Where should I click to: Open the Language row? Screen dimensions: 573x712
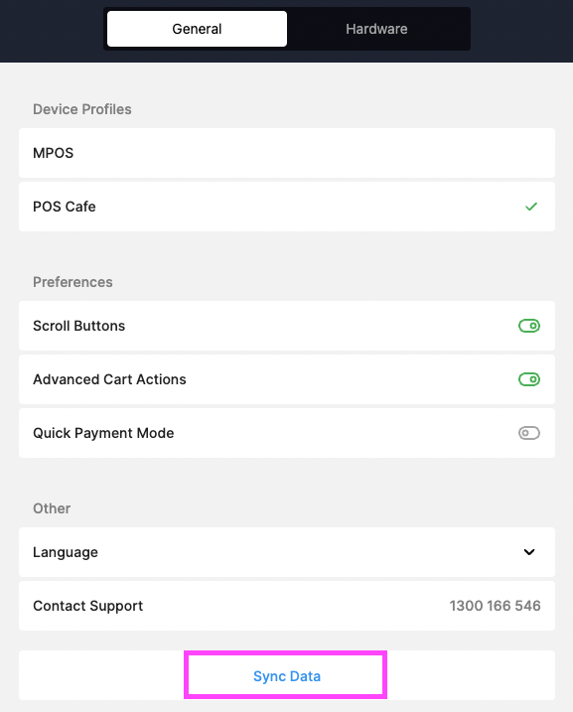(287, 552)
